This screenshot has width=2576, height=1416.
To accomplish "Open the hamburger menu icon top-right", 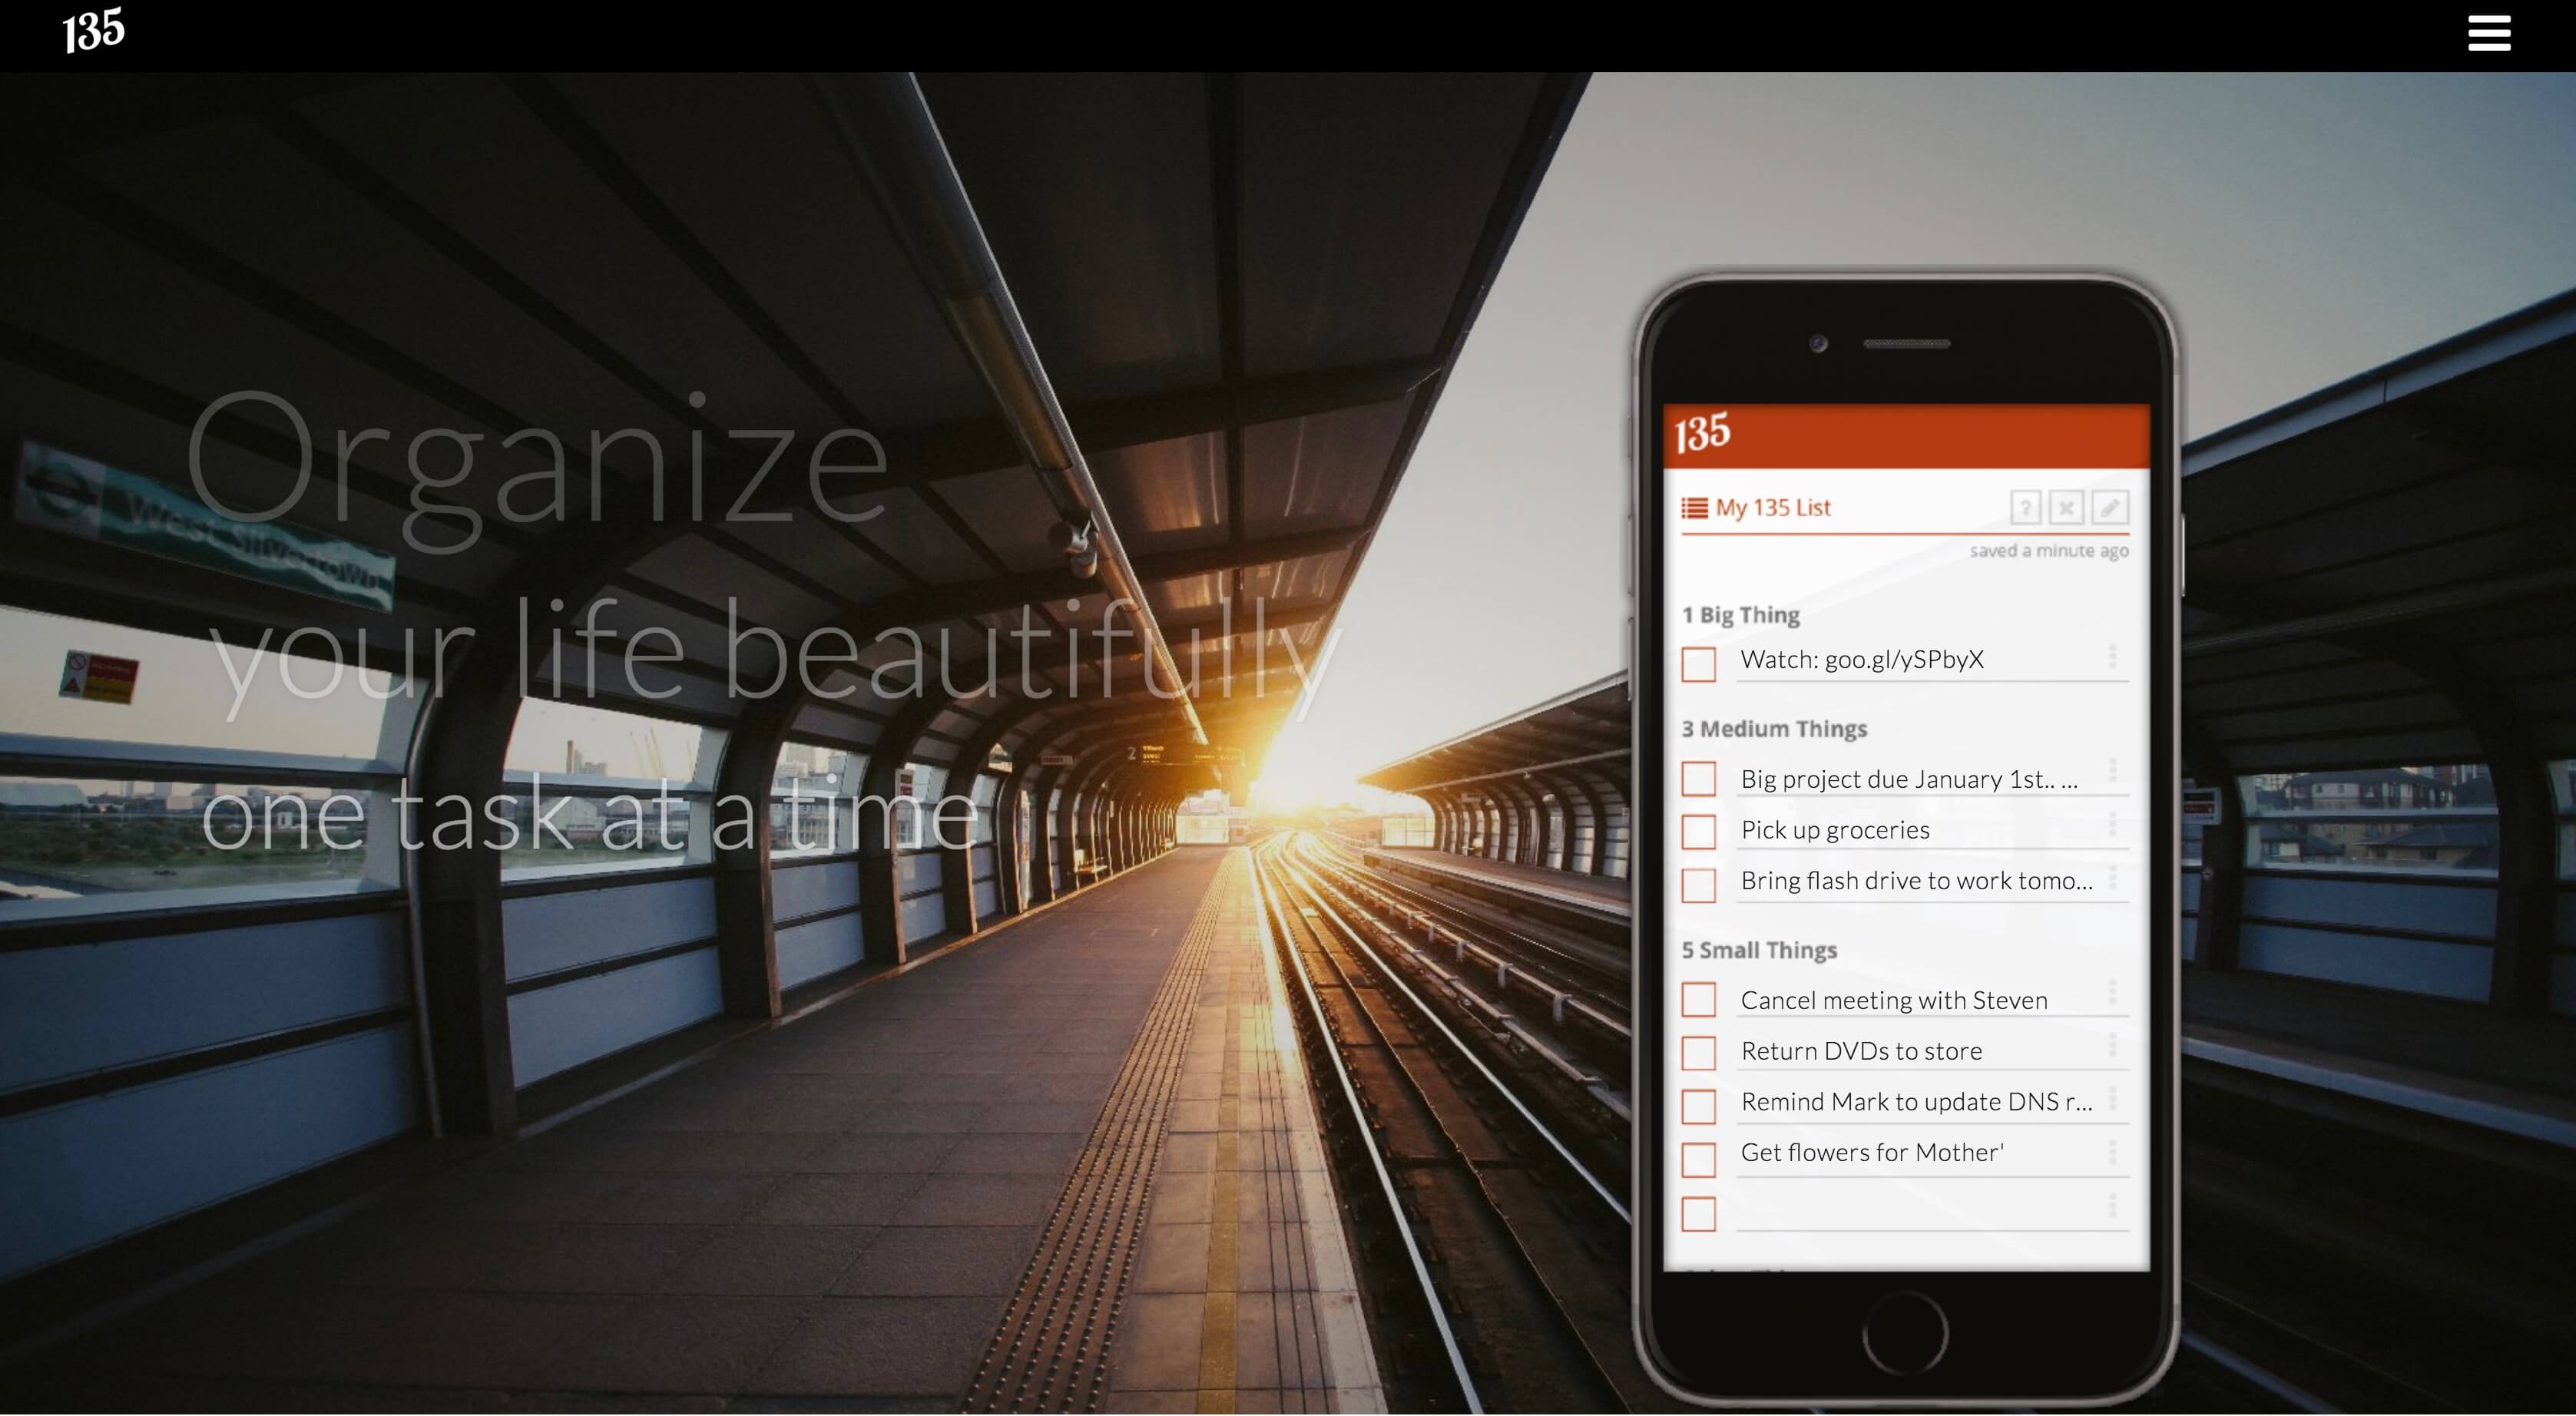I will [x=2491, y=33].
